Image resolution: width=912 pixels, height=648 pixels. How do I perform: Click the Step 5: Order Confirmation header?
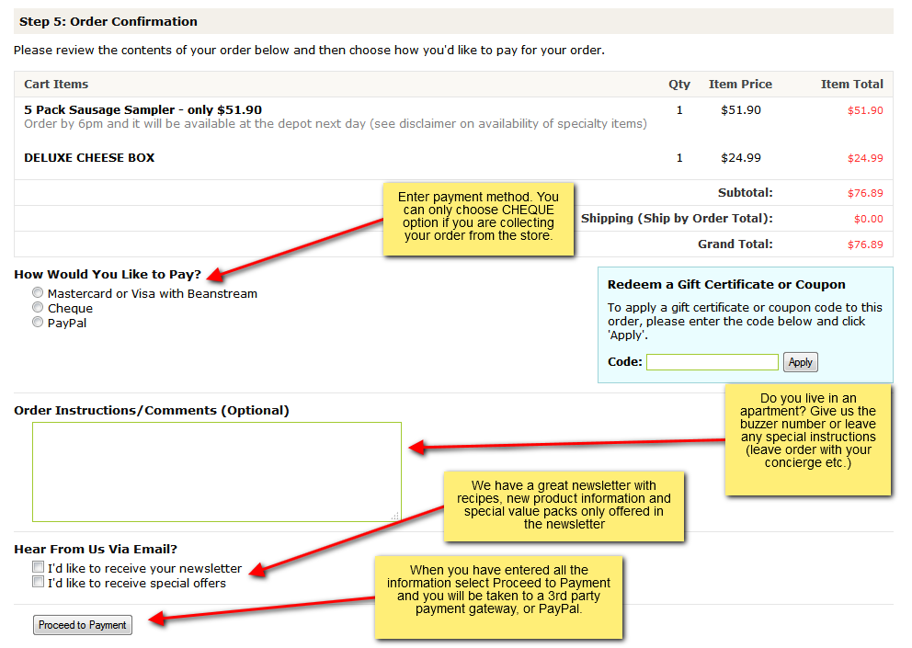point(108,21)
